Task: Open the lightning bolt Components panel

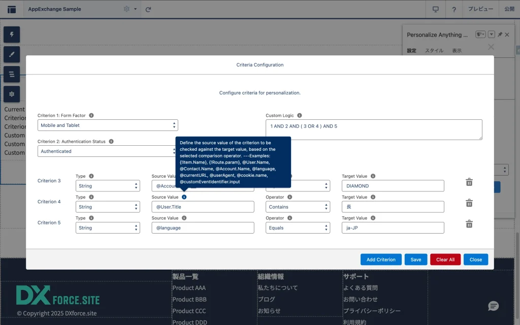Action: point(12,35)
